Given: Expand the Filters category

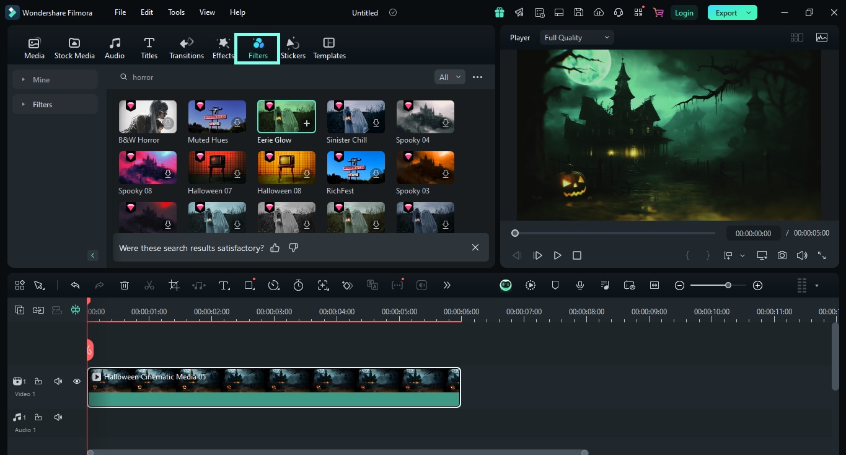Looking at the screenshot, I should (55, 104).
